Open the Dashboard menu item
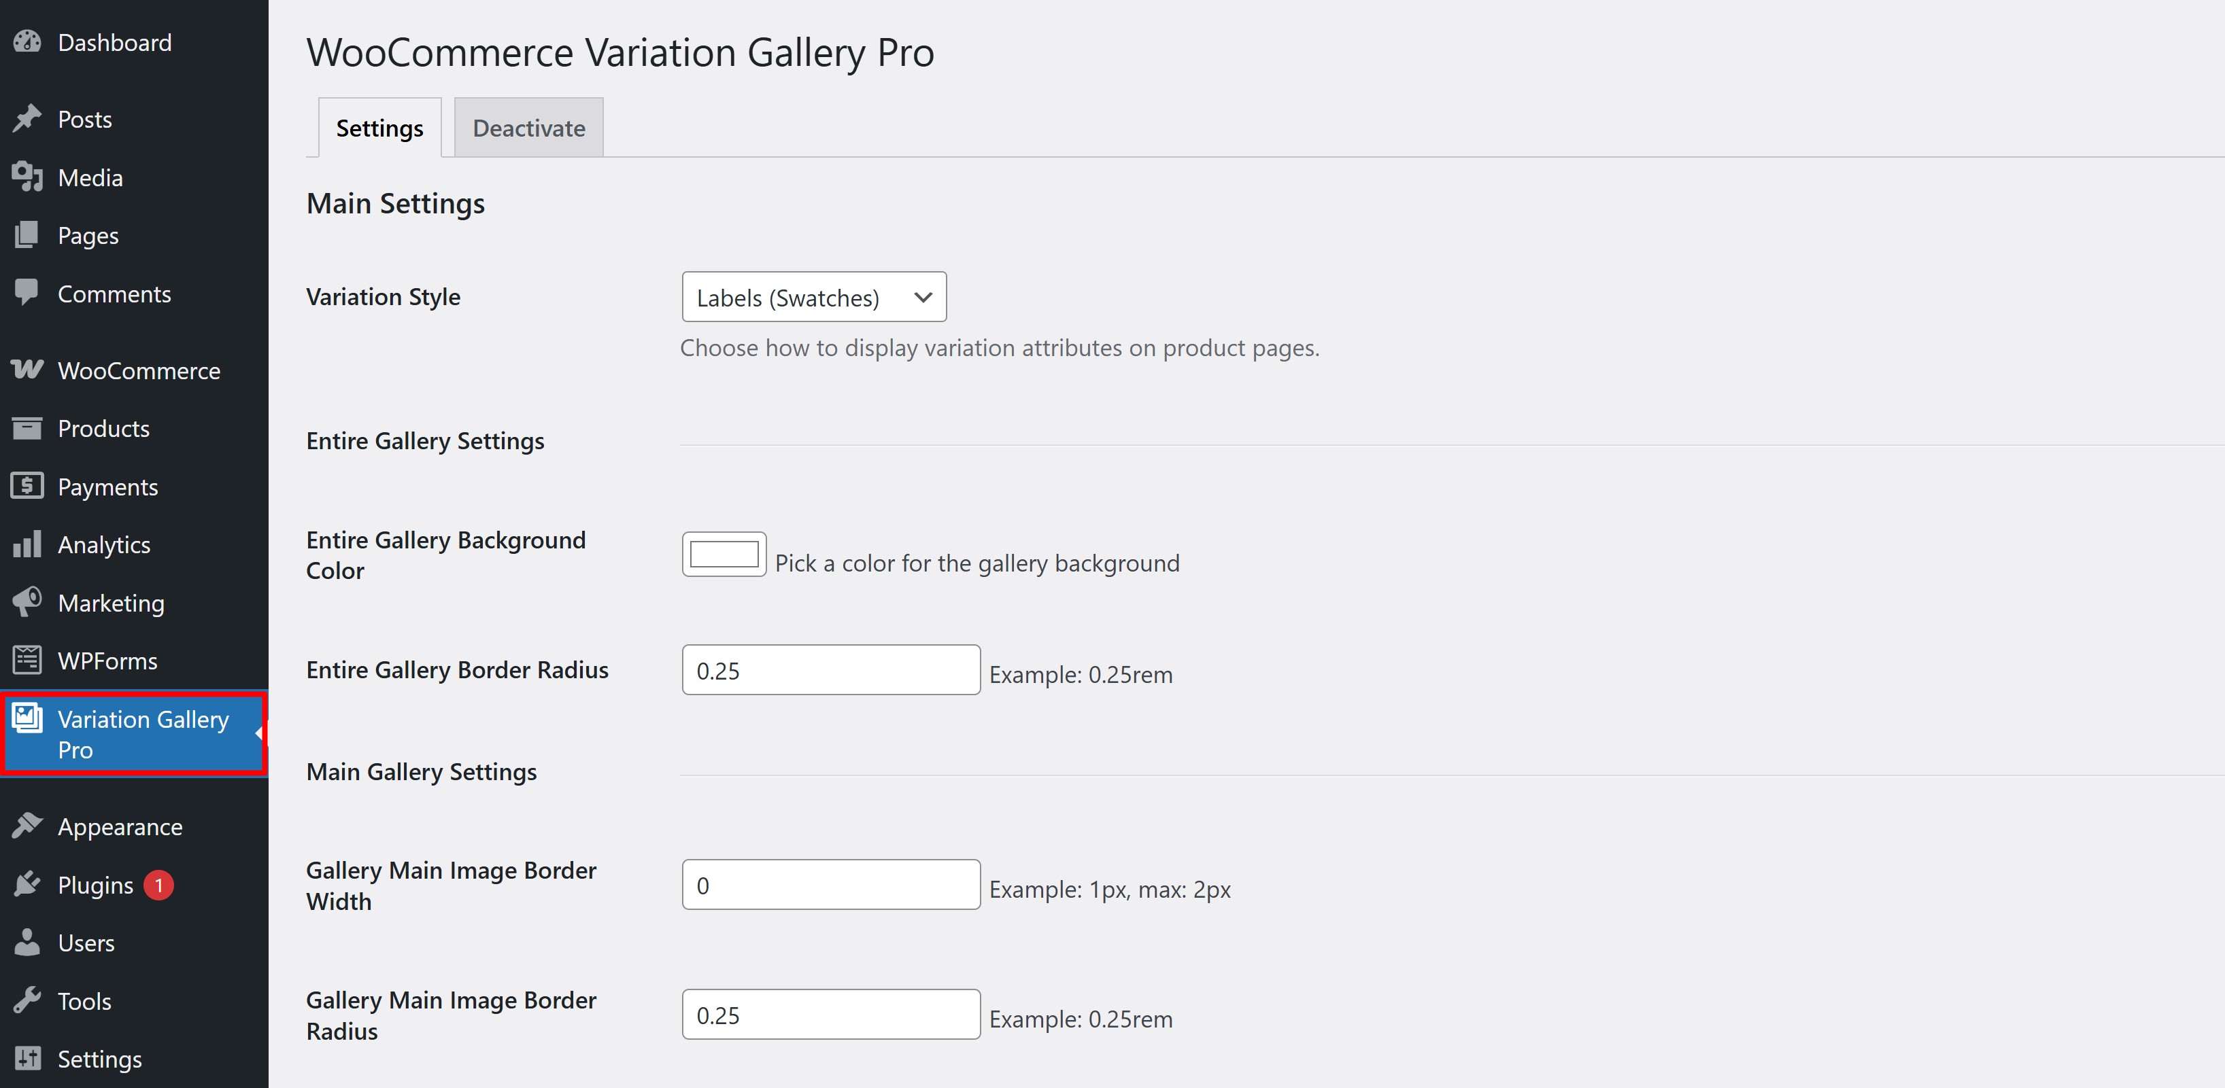Viewport: 2225px width, 1088px height. pyautogui.click(x=115, y=42)
